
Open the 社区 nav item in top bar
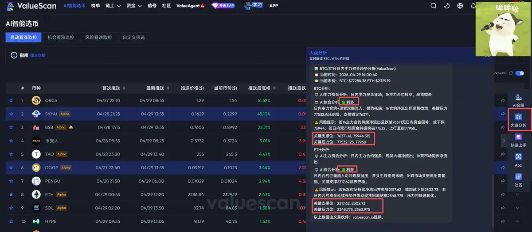coord(166,6)
